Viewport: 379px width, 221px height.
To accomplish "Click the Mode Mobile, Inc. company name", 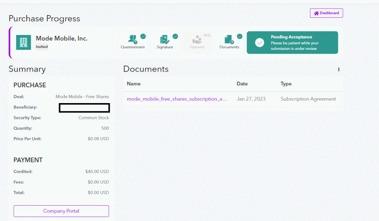I will pos(62,38).
